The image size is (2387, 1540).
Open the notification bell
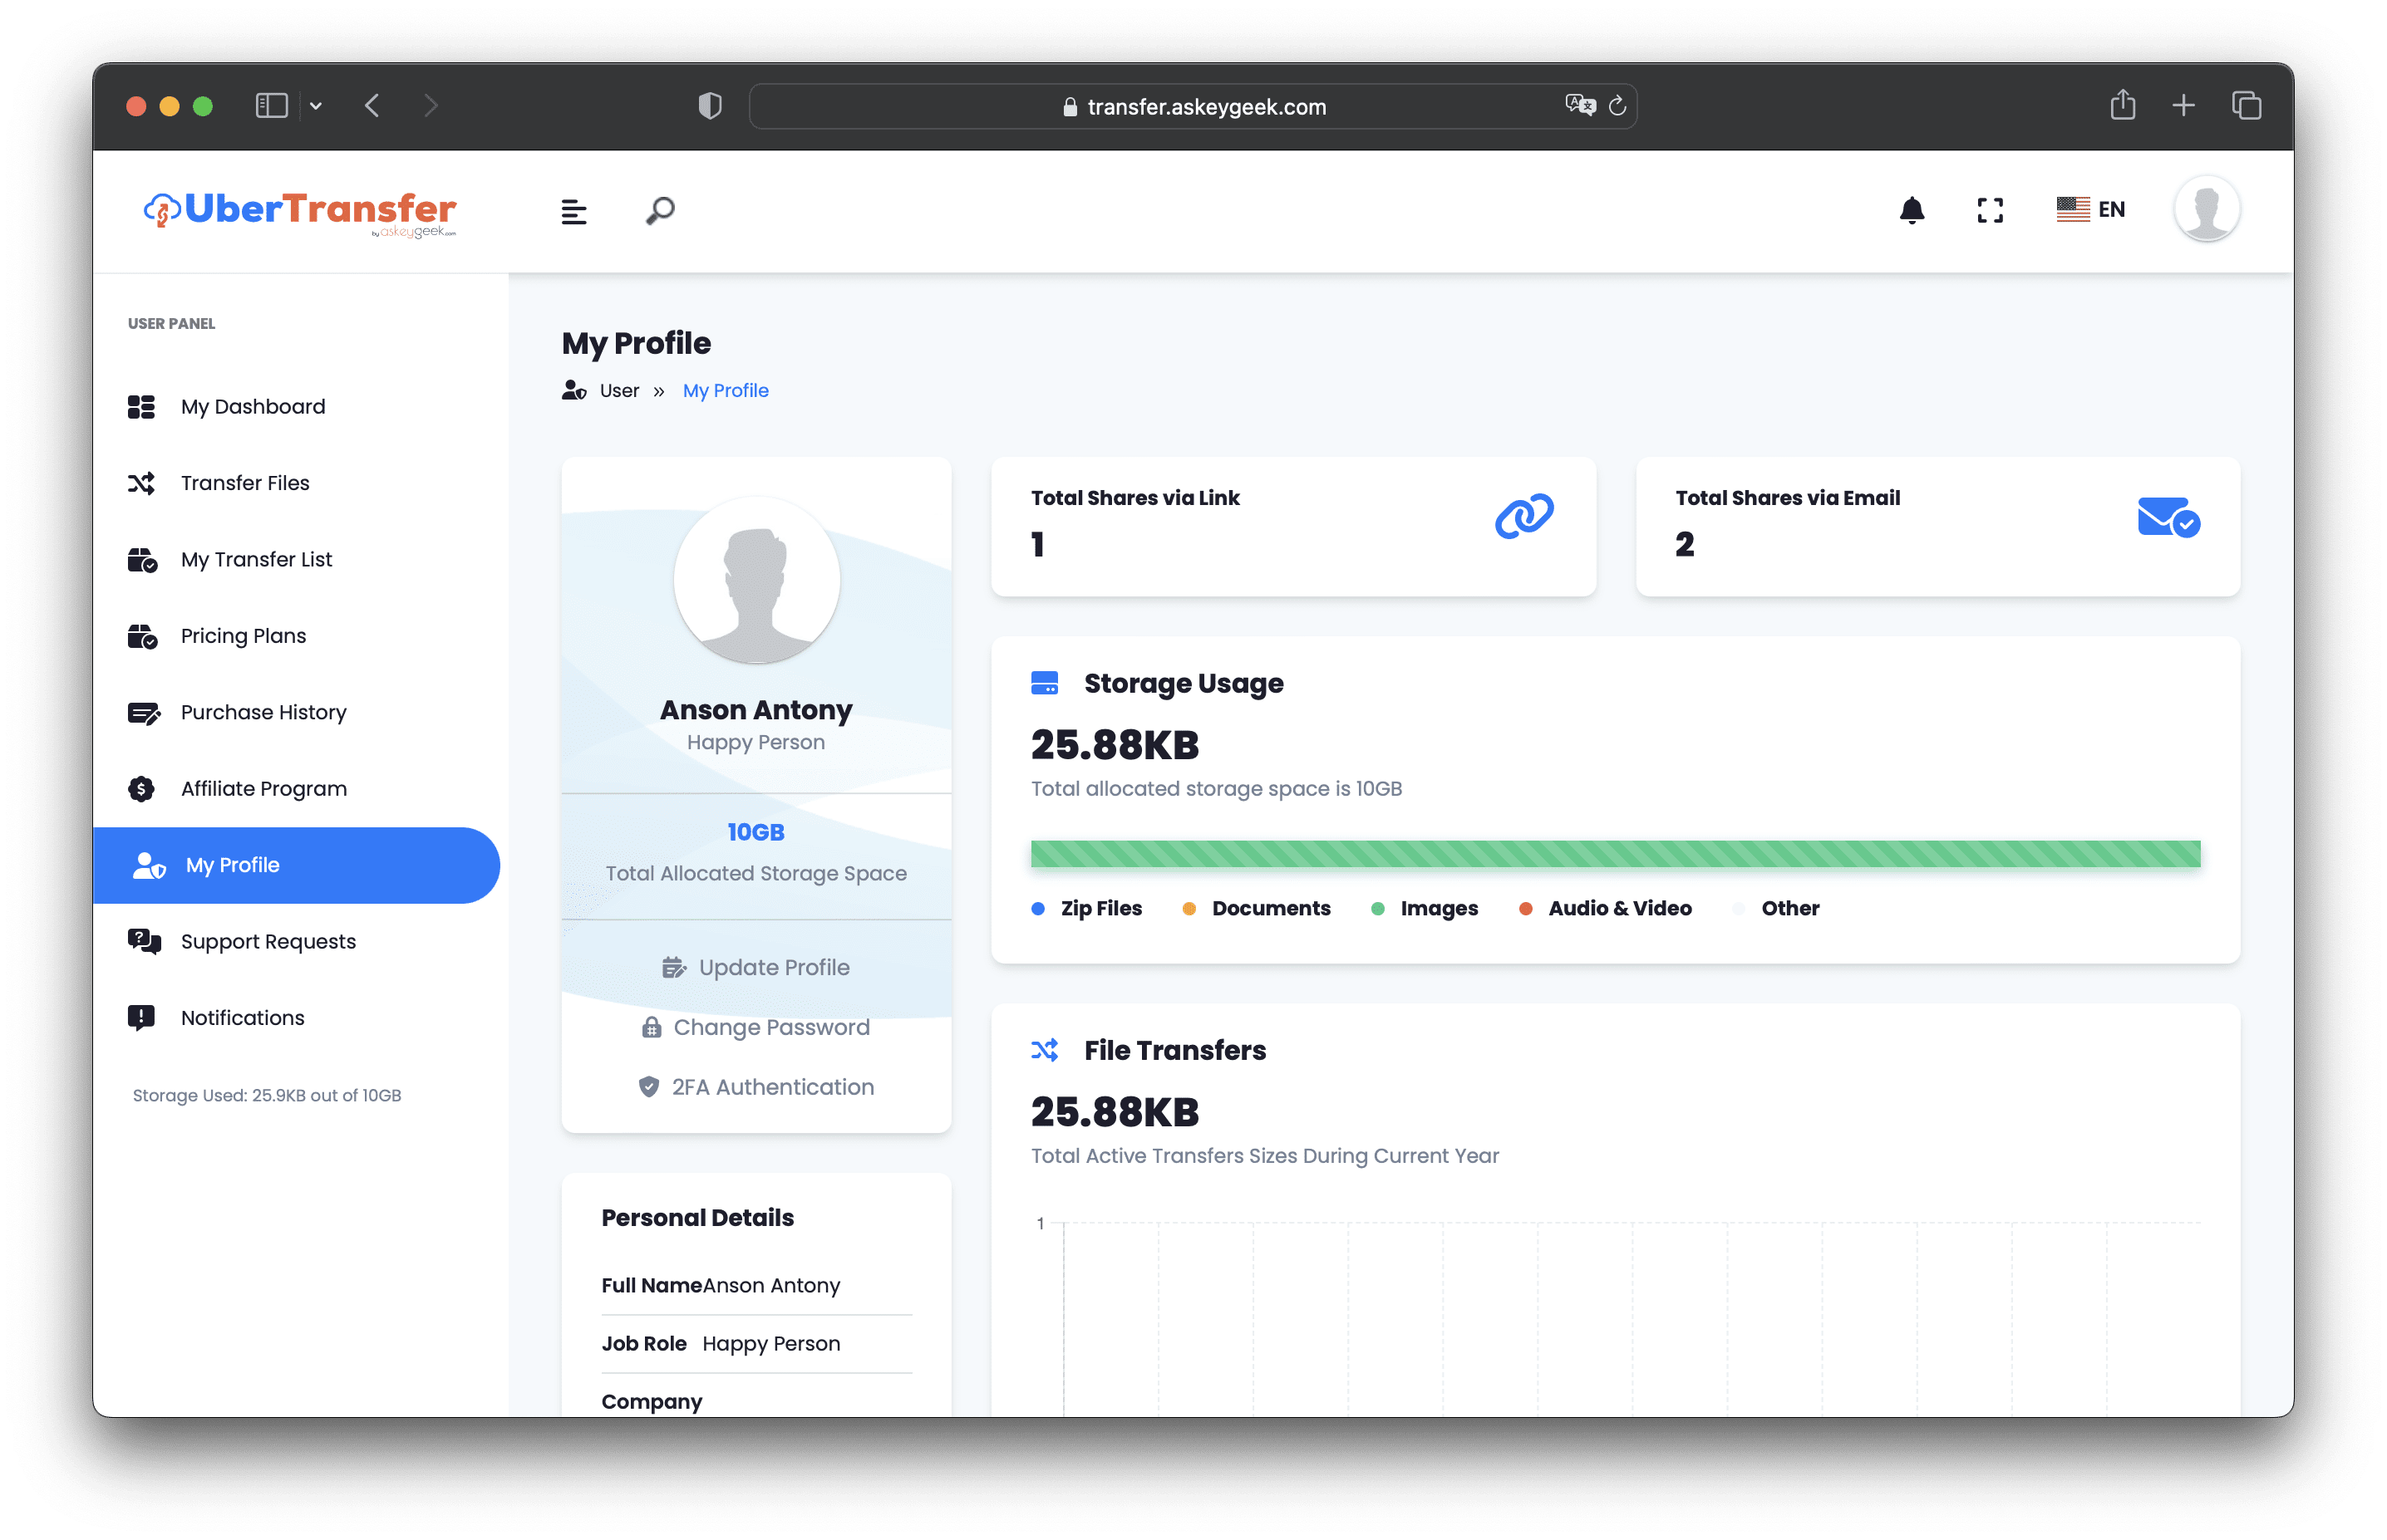click(x=1911, y=210)
